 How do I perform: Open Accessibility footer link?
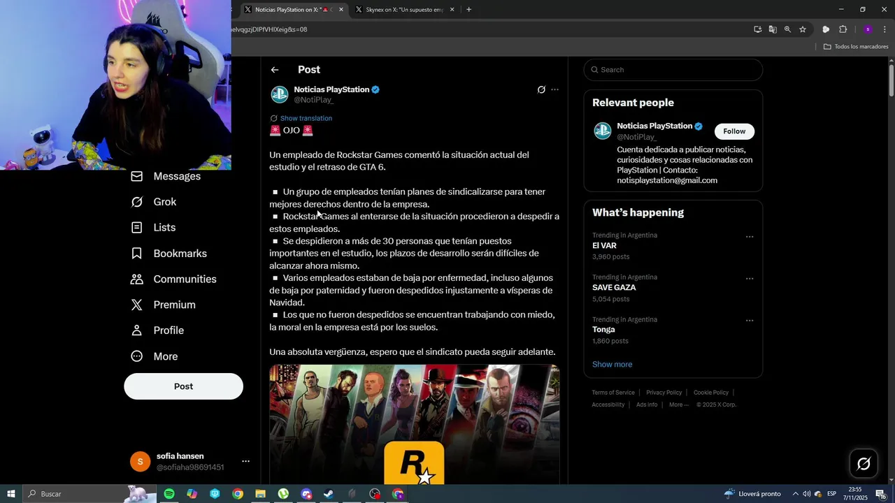[608, 404]
